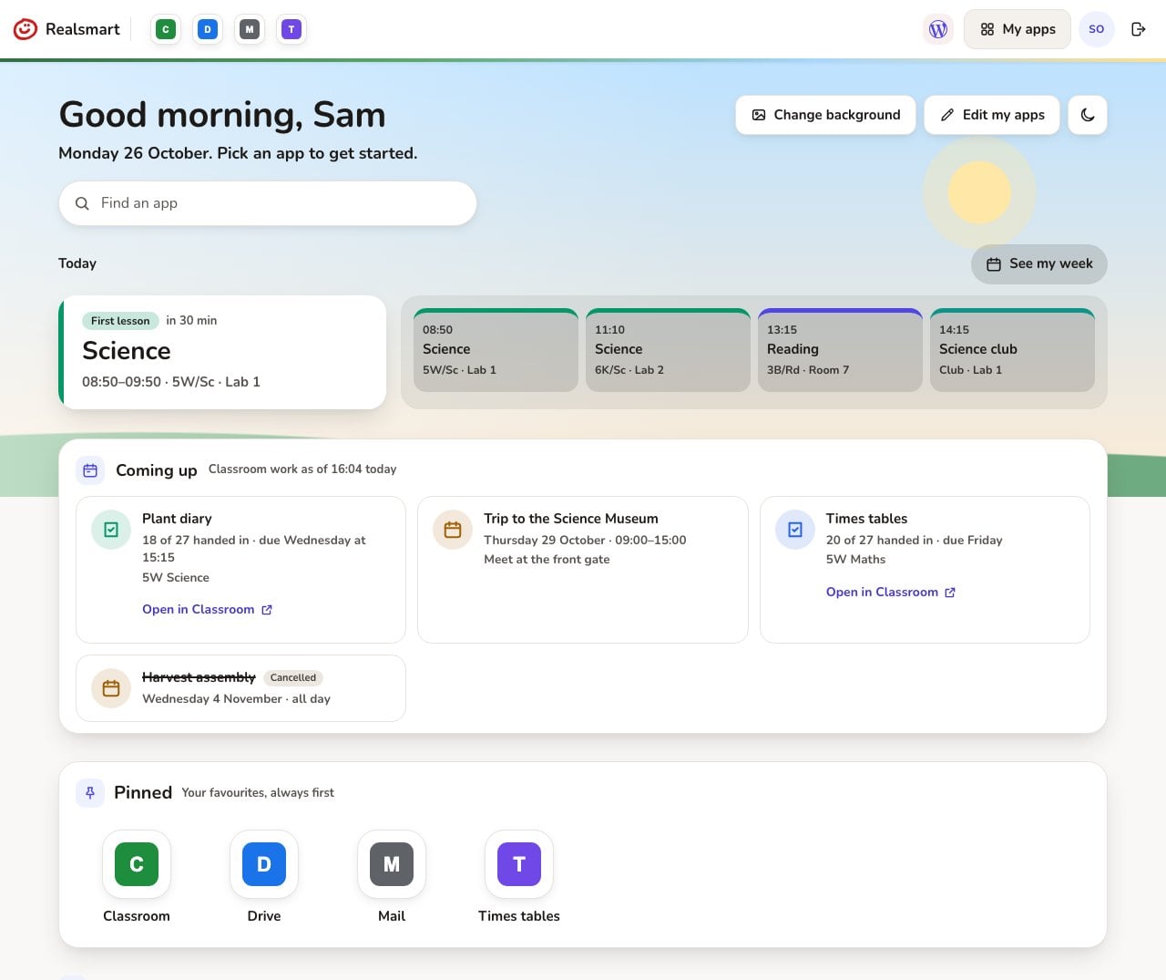Click the Harvest assembly calendar icon

coord(111,688)
